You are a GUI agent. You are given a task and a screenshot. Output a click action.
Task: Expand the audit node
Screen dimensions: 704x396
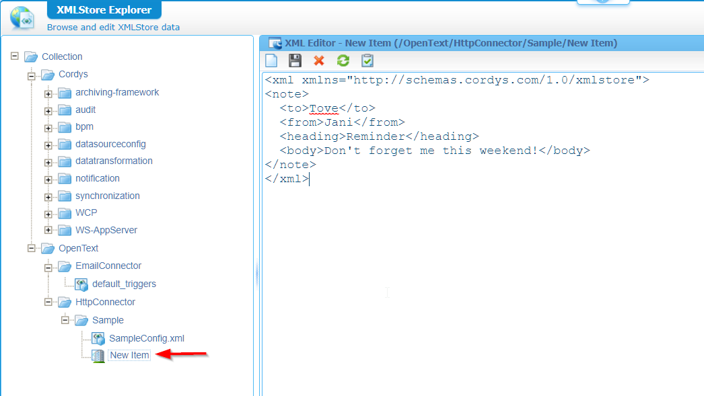[x=48, y=111]
